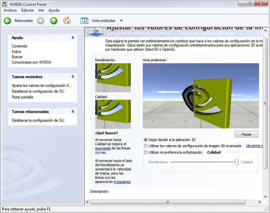This screenshot has height=213, width=270.
Task: Click the Calidad thumbnail image
Action: (x=113, y=114)
